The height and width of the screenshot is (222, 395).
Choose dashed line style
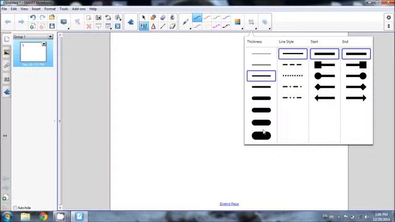point(293,65)
